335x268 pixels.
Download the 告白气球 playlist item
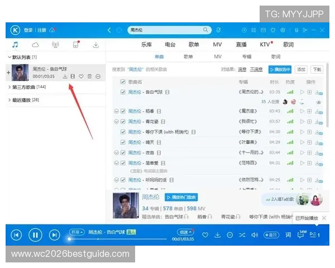click(65, 76)
